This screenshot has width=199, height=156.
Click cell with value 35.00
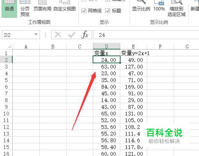tap(107, 80)
